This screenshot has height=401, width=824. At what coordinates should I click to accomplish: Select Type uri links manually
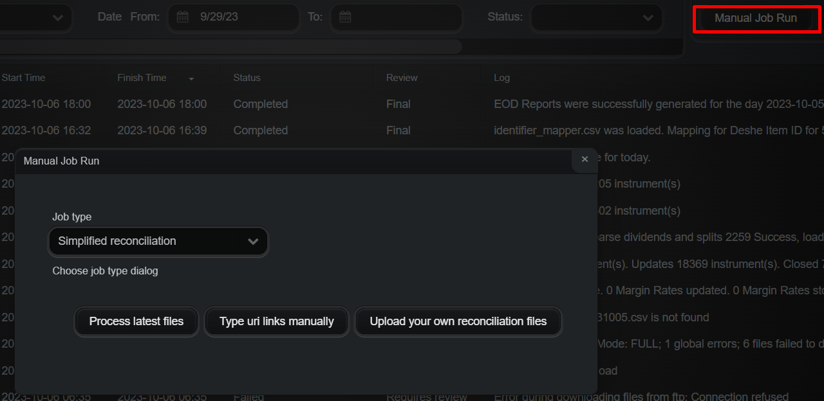coord(277,321)
